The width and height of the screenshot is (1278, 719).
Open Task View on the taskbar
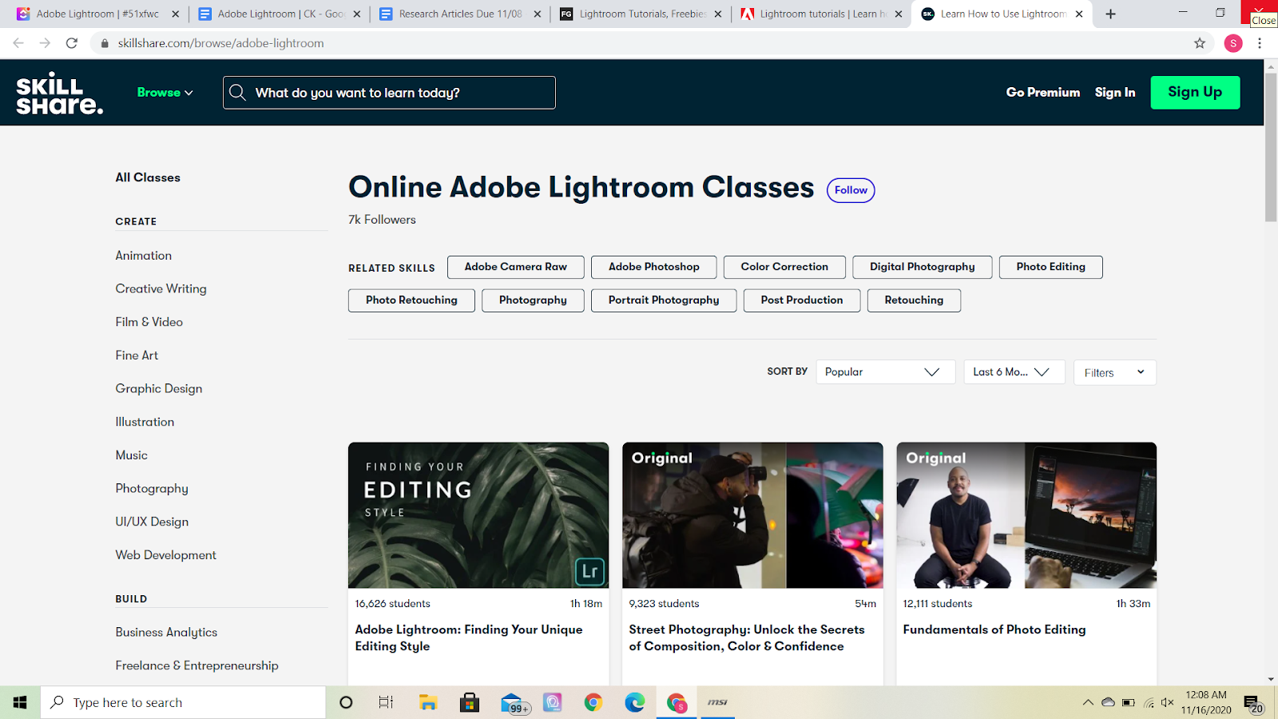[x=386, y=702]
